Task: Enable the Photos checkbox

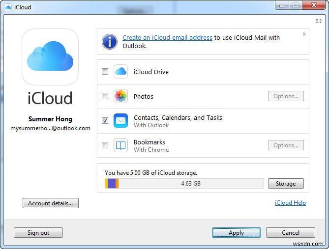Action: pyautogui.click(x=105, y=96)
